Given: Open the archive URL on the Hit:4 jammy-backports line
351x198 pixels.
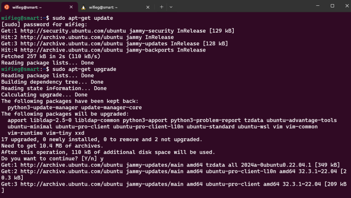Looking at the screenshot, I should (71, 50).
